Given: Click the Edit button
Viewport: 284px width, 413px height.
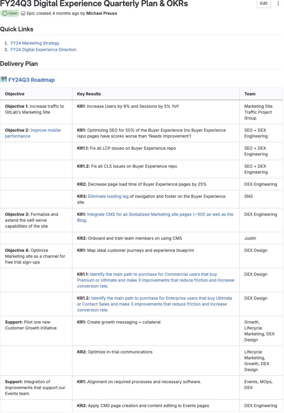Looking at the screenshot, I should coord(263,4).
